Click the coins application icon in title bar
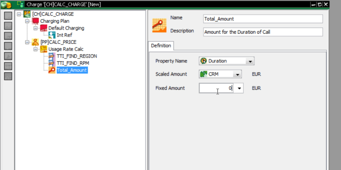 [6, 4]
